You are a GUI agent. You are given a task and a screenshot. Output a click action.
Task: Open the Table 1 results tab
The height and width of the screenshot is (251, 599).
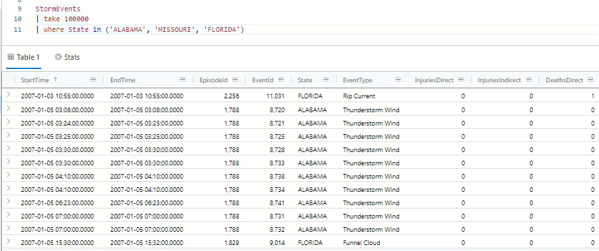point(24,57)
